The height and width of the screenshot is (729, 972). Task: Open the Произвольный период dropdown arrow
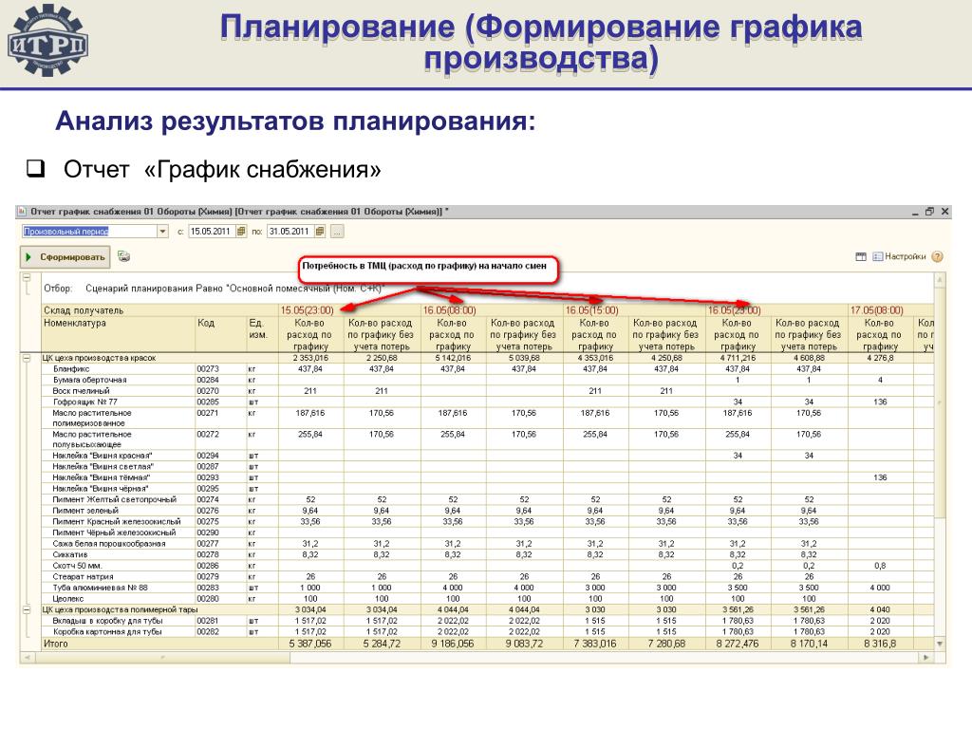(x=162, y=232)
